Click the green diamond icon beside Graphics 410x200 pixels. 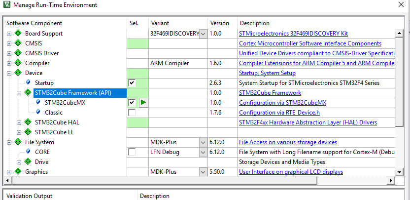point(18,172)
